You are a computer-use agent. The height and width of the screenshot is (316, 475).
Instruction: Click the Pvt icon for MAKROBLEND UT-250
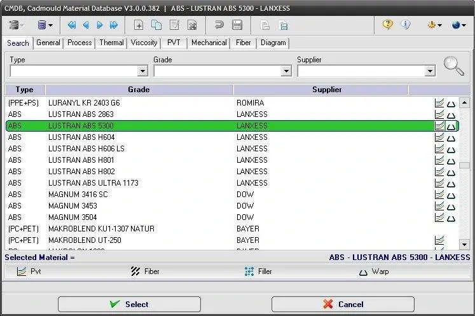coord(439,240)
